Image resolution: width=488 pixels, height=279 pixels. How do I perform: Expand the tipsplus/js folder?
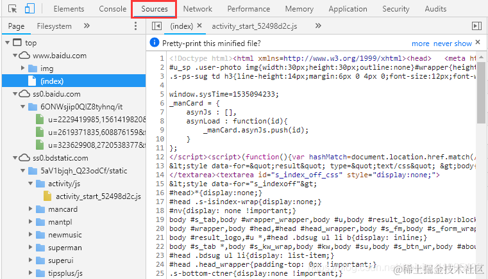click(x=30, y=273)
